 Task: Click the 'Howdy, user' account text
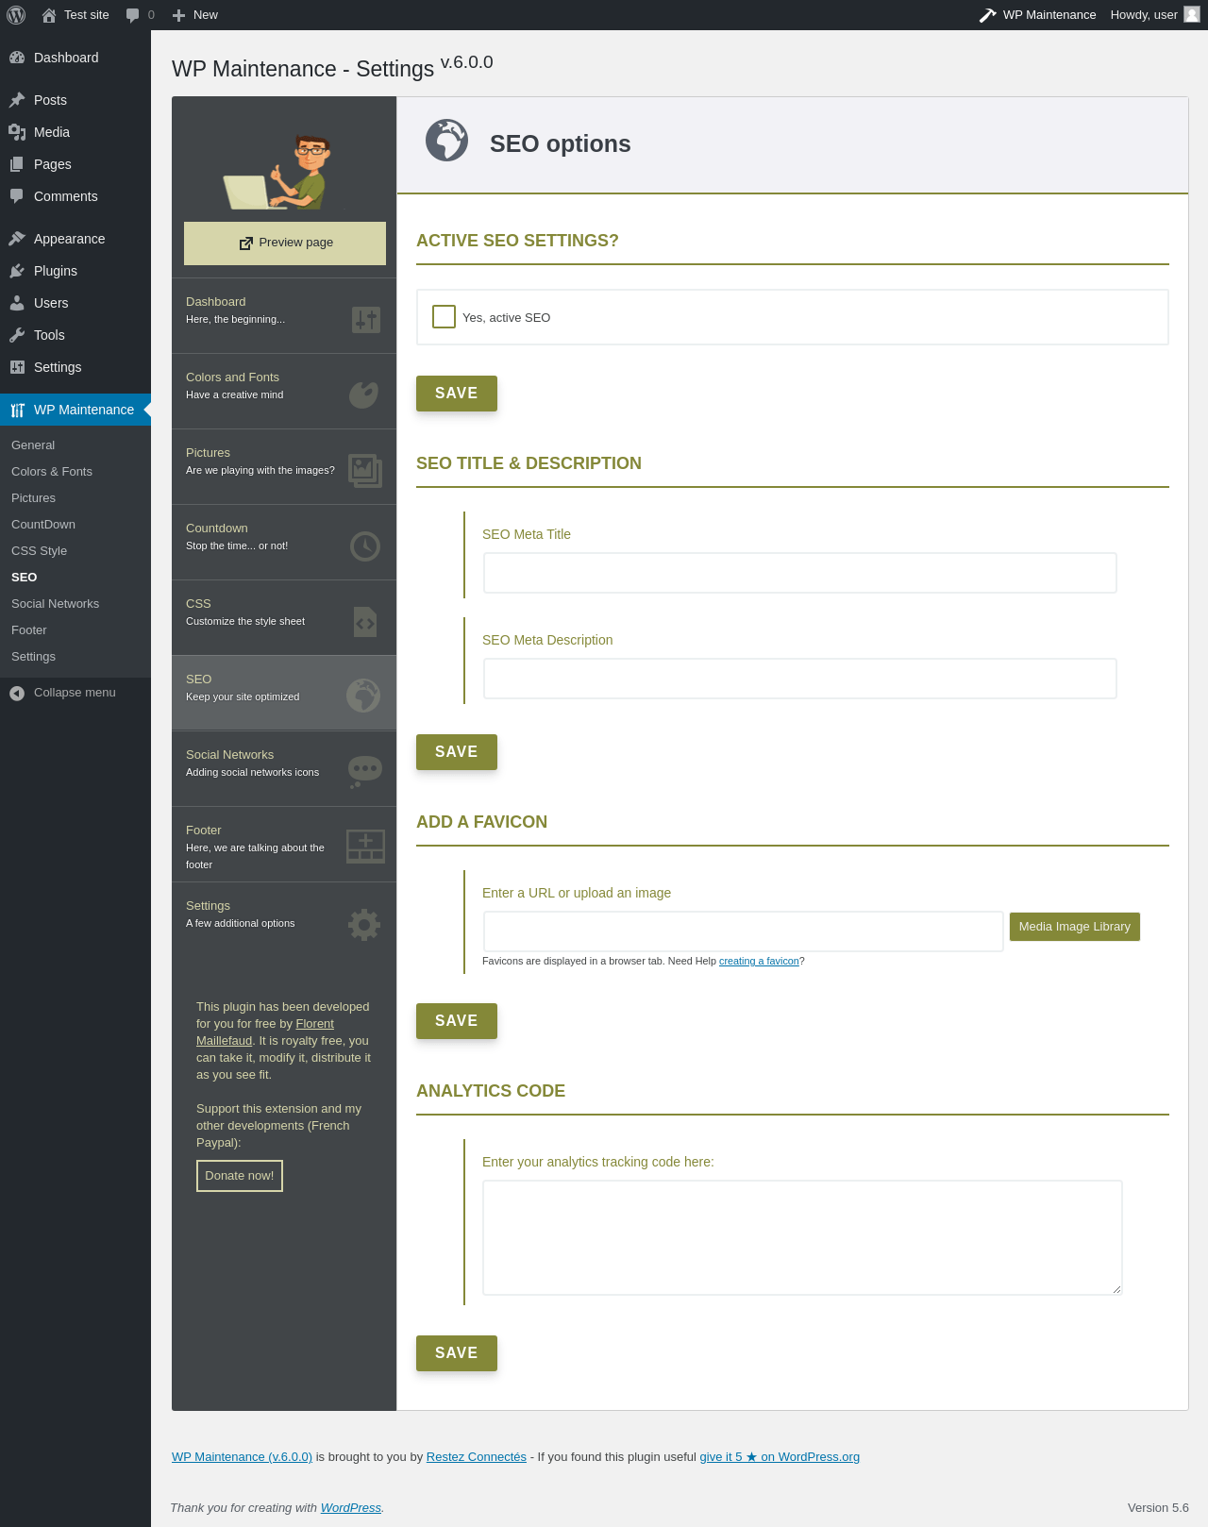click(1144, 15)
